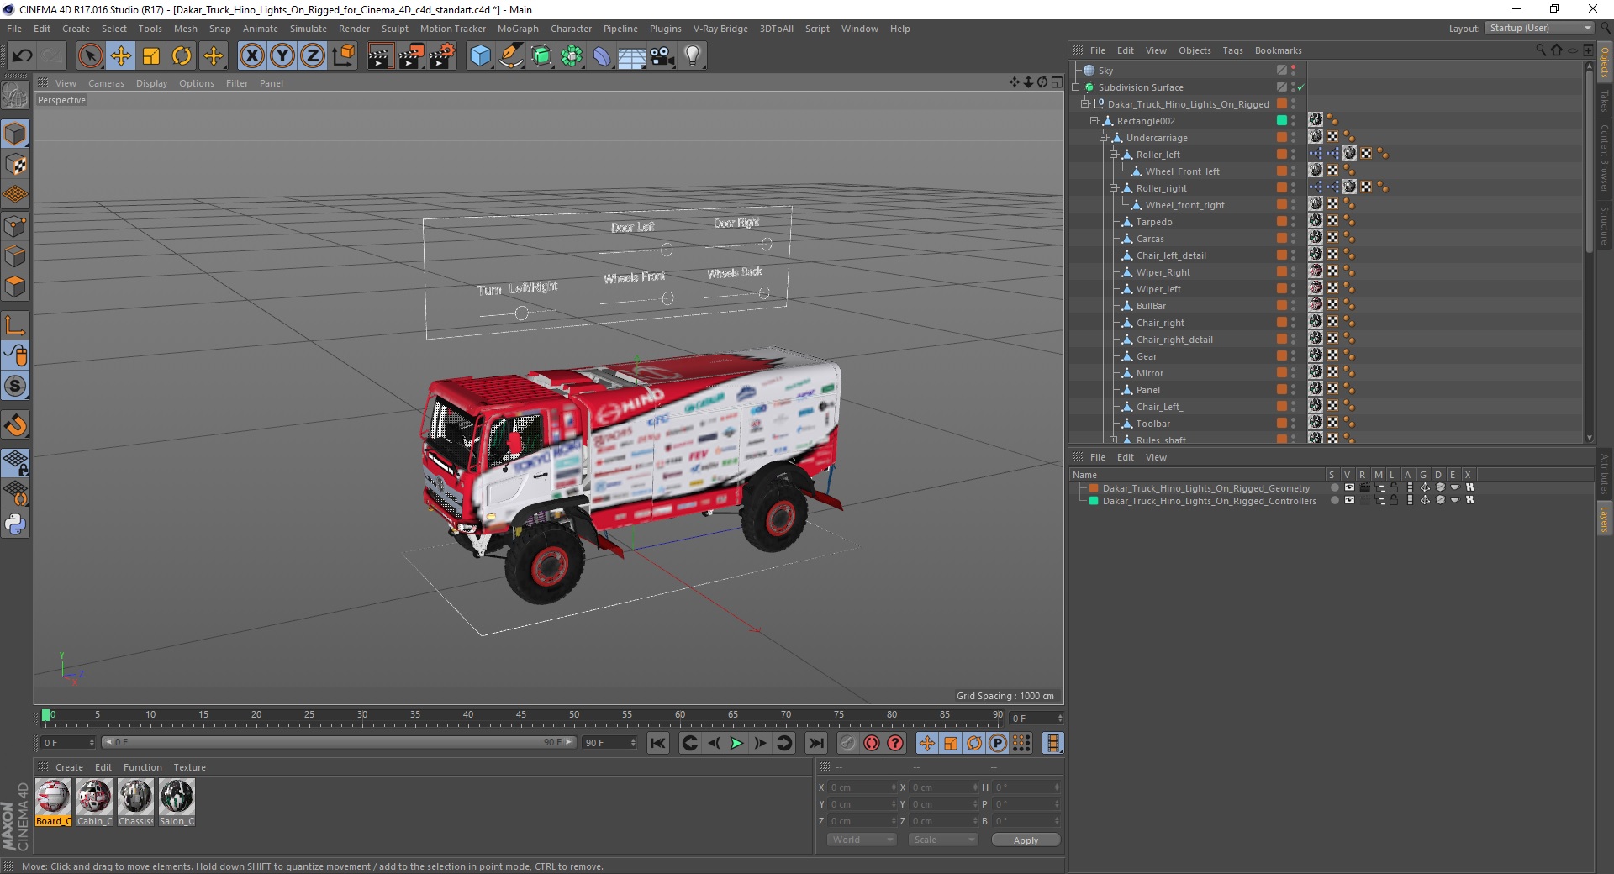This screenshot has height=874, width=1614.
Task: Toggle the X axis lock
Action: tap(251, 56)
